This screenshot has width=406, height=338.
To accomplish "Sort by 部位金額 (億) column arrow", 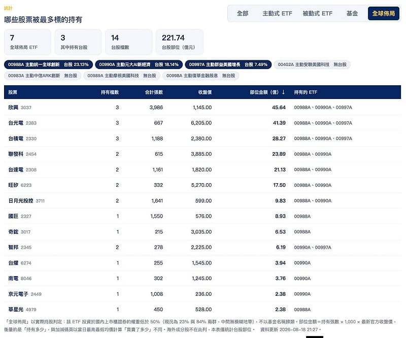I will click(x=284, y=92).
